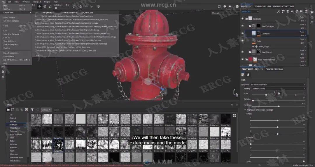Click the shelf grid view icon
Screen dimensions: 315x167
[234, 116]
